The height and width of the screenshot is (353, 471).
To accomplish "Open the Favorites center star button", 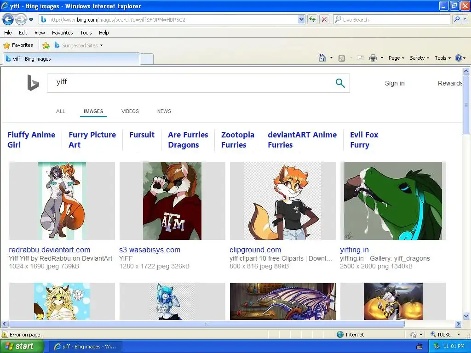I will (x=18, y=46).
